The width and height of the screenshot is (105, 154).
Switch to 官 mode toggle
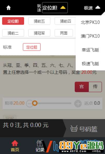[x=82, y=87]
